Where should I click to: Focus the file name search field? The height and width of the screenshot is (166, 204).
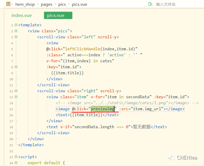point(177,4)
